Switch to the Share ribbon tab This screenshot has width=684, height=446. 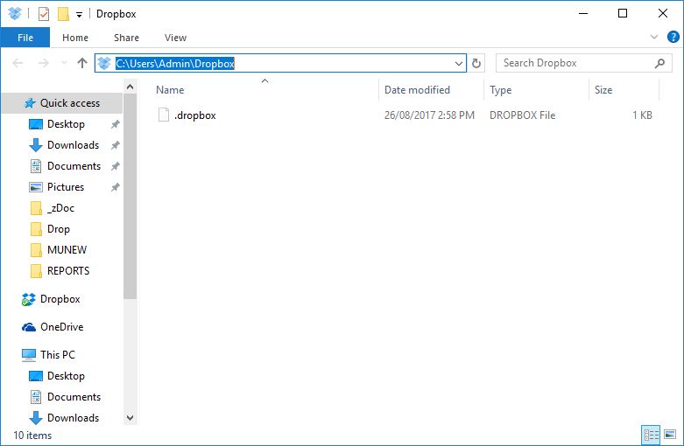[x=126, y=38]
